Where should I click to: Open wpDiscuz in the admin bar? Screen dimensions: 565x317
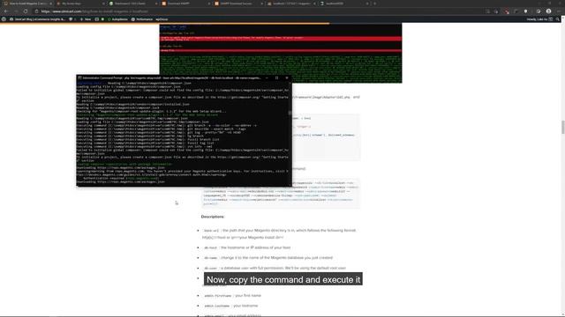[162, 19]
